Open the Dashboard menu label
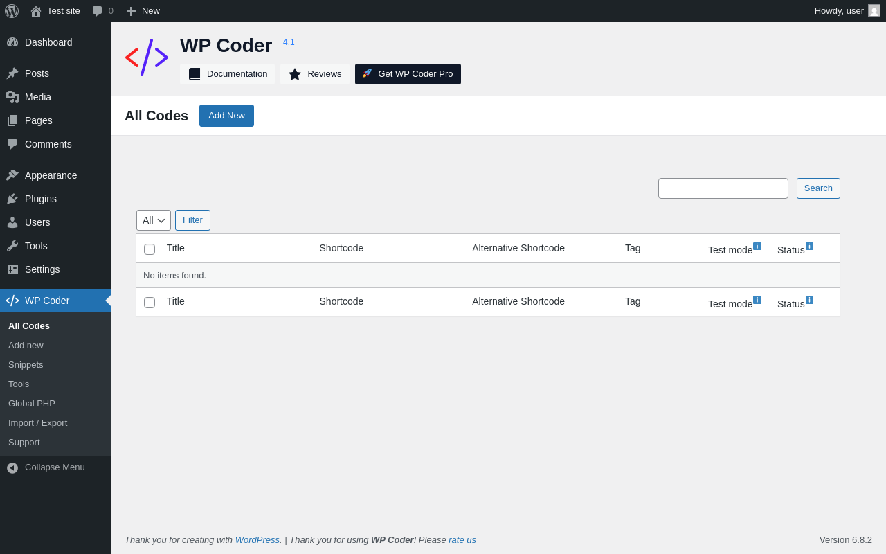This screenshot has height=554, width=886. tap(48, 42)
